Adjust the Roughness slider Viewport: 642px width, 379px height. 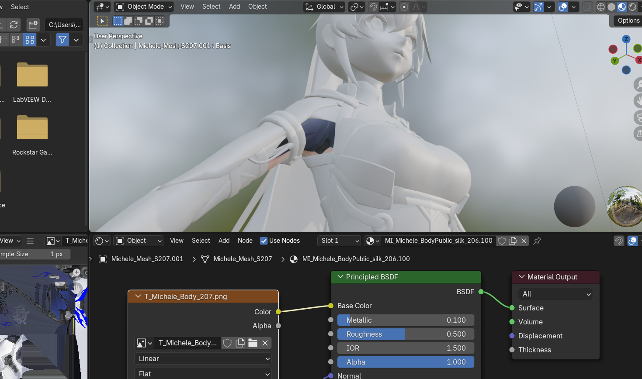coord(406,334)
